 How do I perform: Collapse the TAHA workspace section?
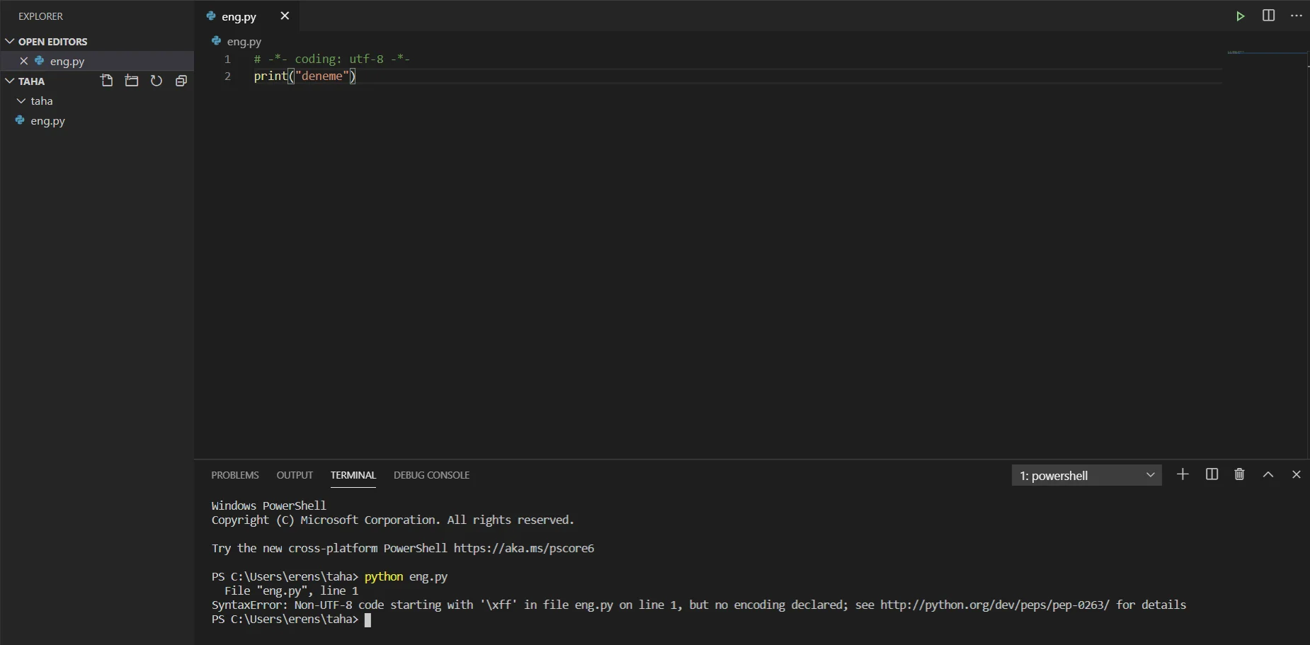pyautogui.click(x=10, y=81)
